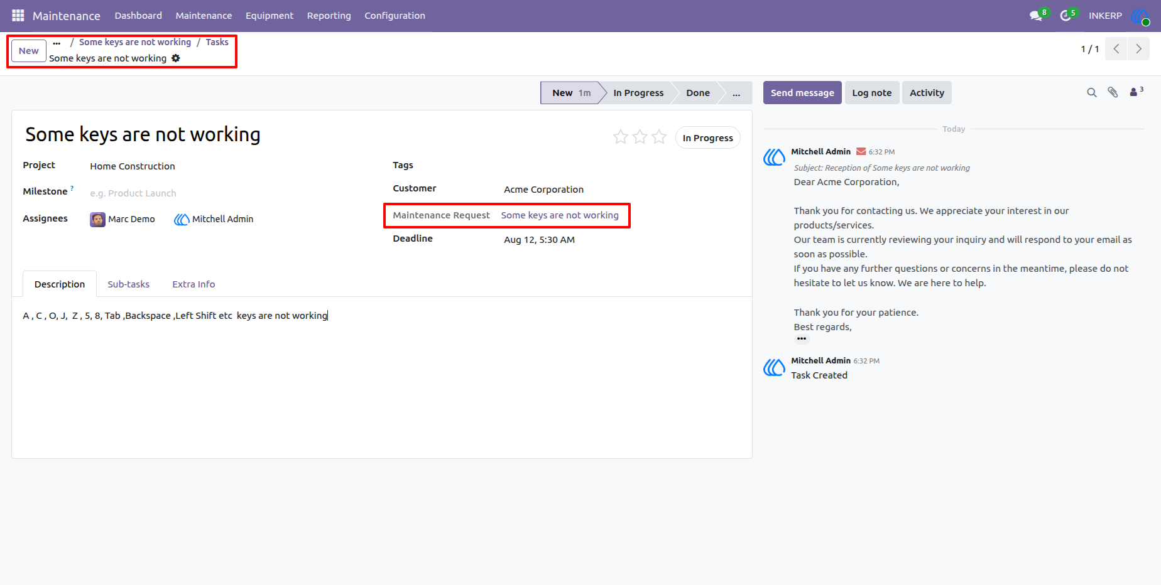Viewport: 1161px width, 585px height.
Task: Set priority with the second star
Action: click(x=640, y=137)
